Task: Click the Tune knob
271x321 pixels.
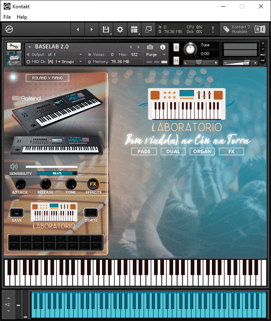Action: [190, 49]
